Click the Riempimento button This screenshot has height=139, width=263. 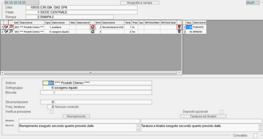pos(76,116)
